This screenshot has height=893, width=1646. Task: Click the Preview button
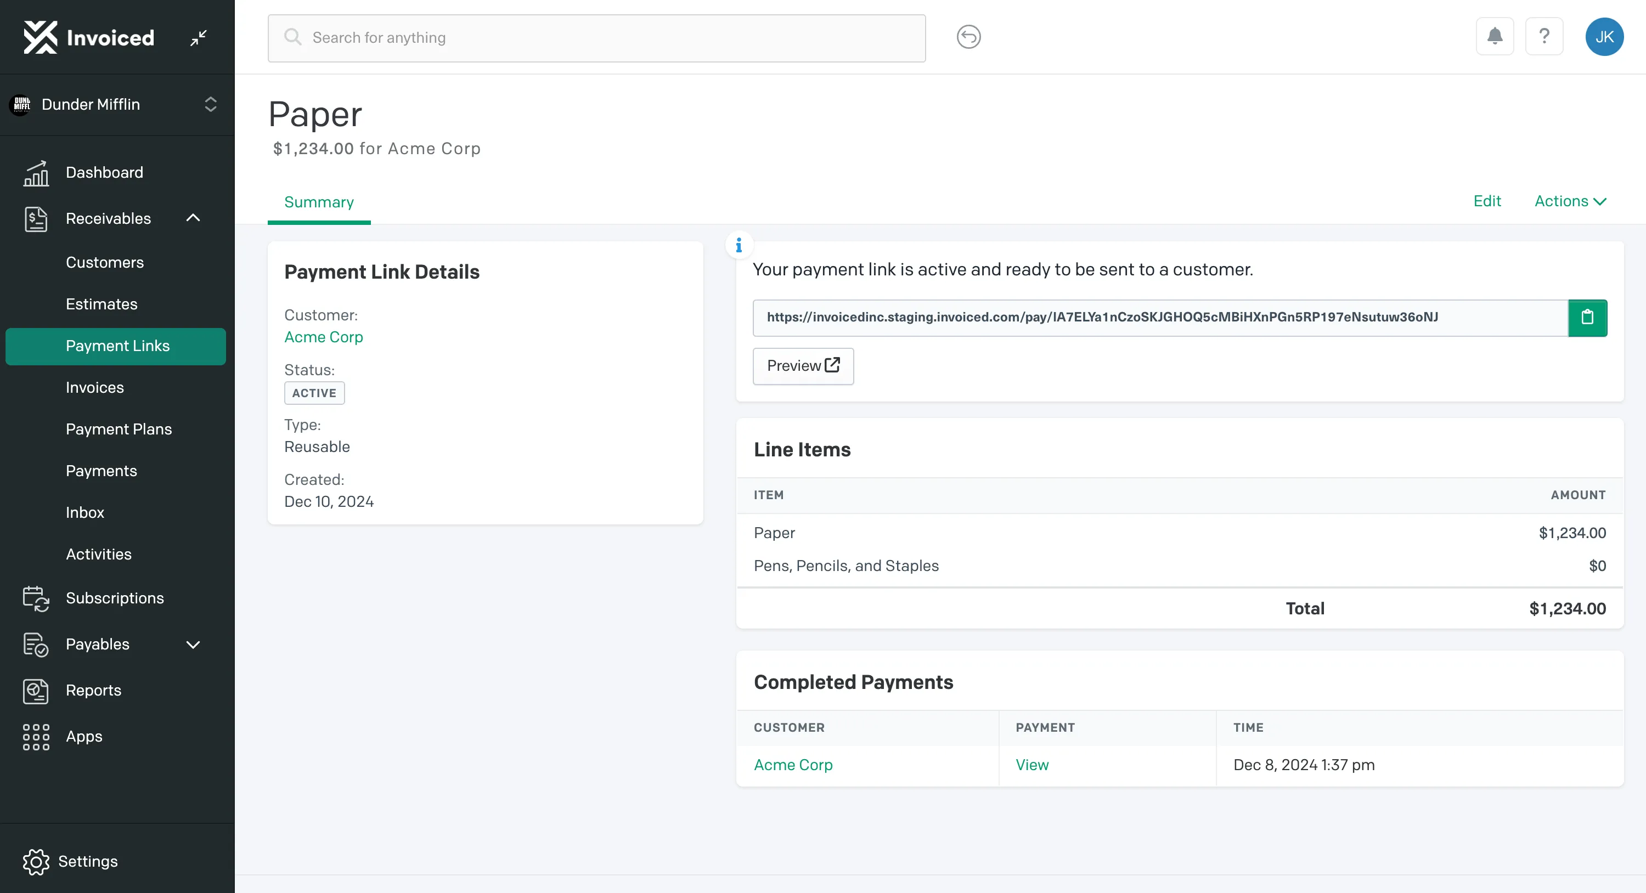pyautogui.click(x=803, y=366)
